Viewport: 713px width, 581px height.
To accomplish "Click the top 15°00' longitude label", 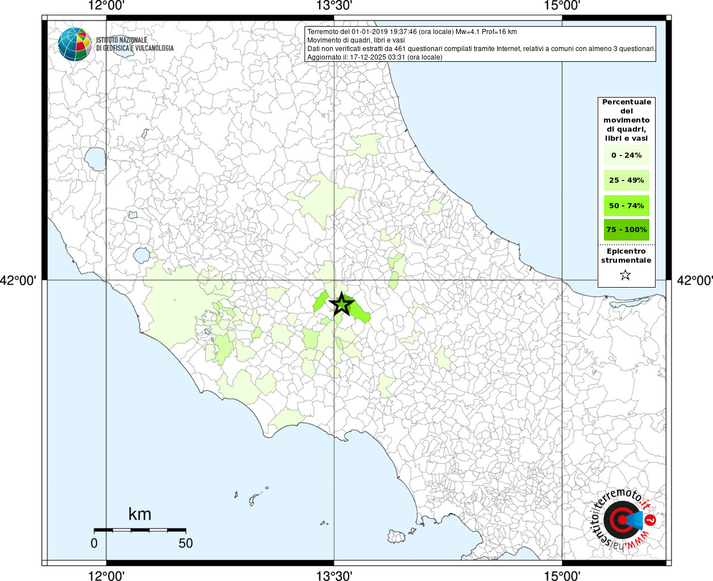I will [x=562, y=6].
